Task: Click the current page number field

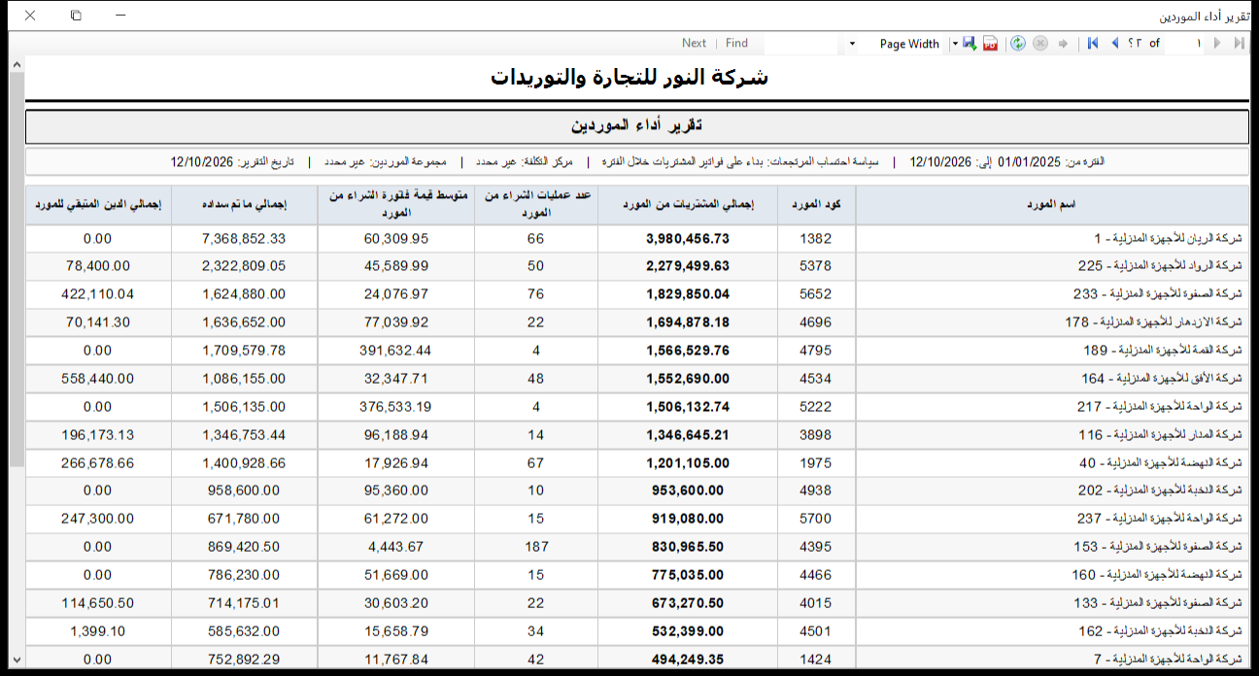Action: [1186, 44]
